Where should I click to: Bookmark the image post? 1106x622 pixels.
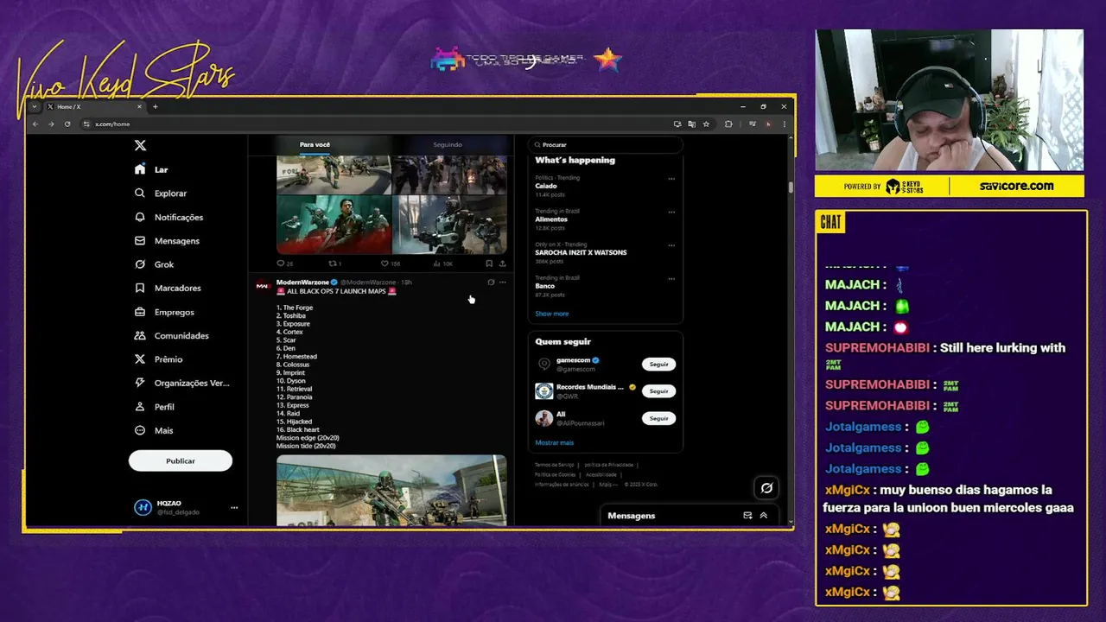489,263
